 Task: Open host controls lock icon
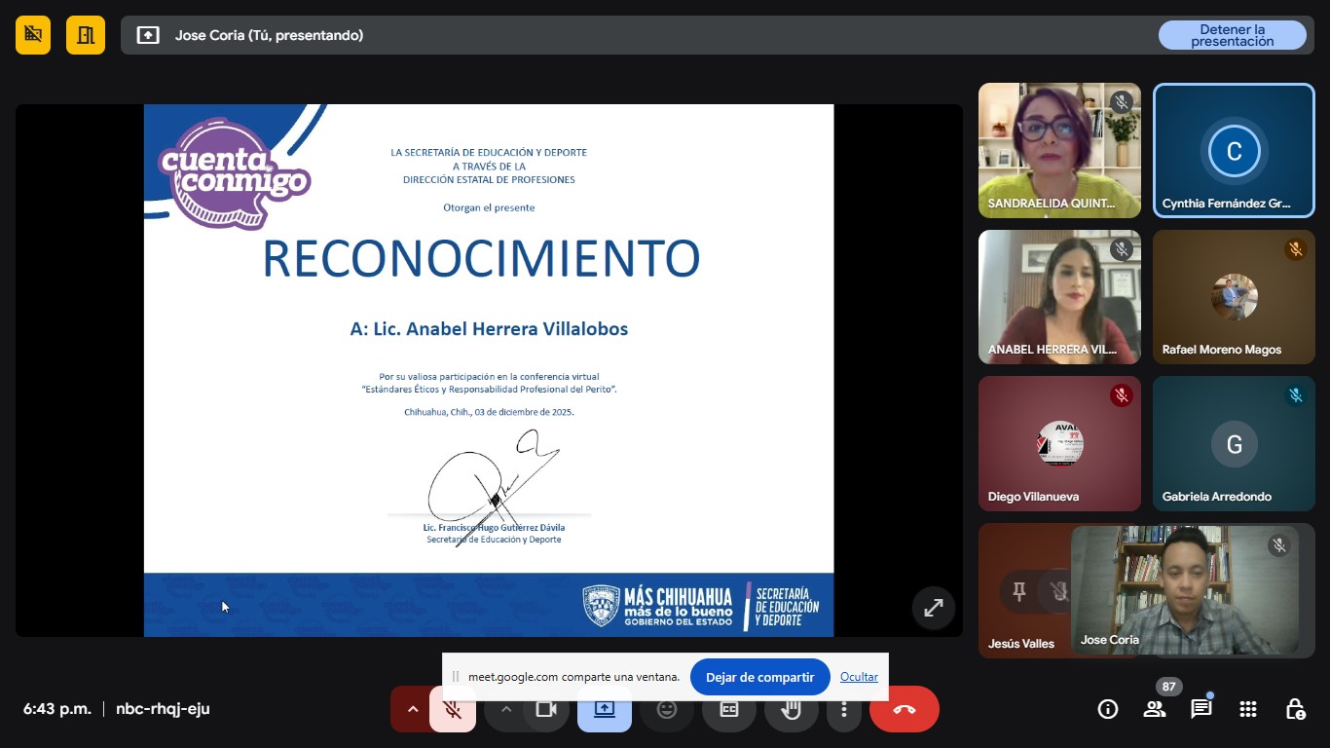pyautogui.click(x=1295, y=709)
